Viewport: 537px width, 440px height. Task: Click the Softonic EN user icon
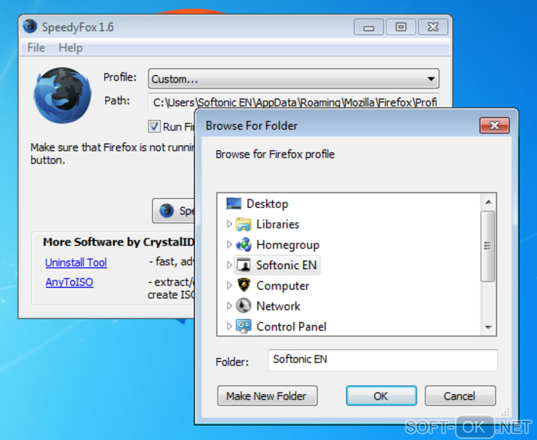click(244, 265)
